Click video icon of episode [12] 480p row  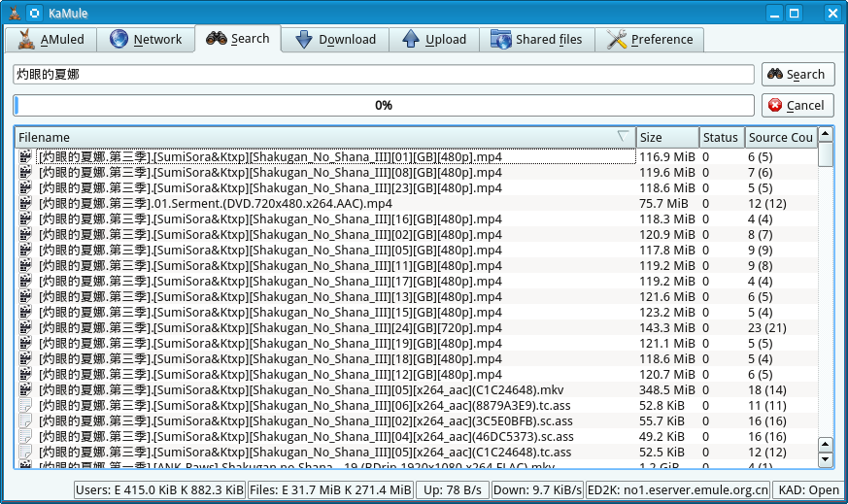(25, 375)
